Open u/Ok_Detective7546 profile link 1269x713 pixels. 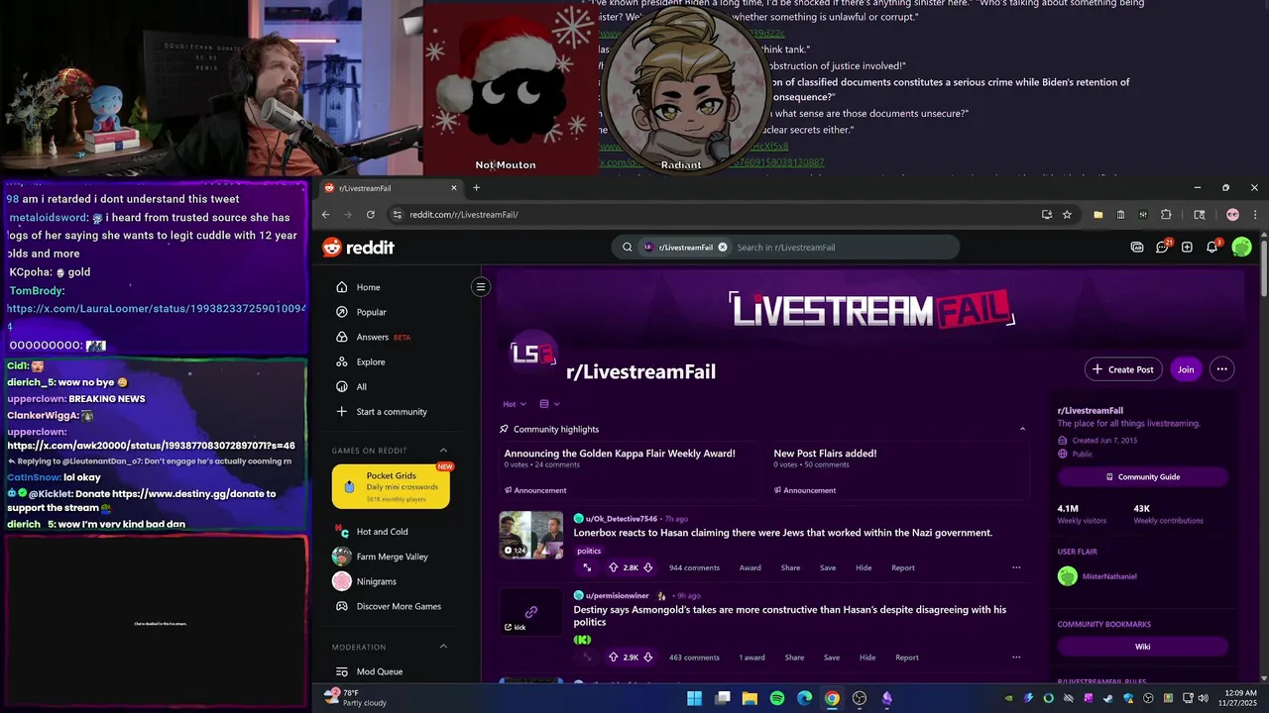coord(622,518)
